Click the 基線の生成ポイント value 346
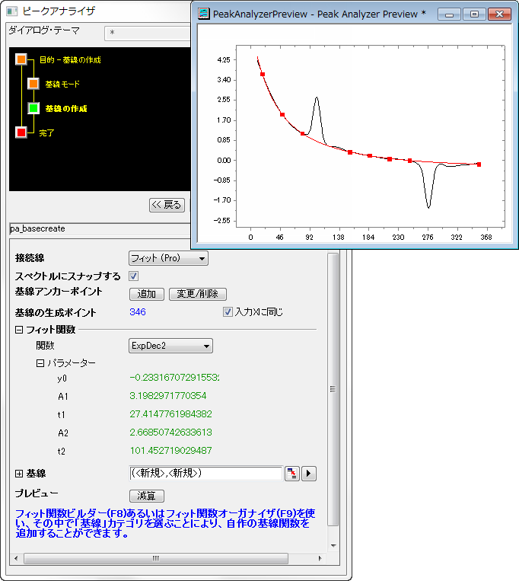 [138, 312]
